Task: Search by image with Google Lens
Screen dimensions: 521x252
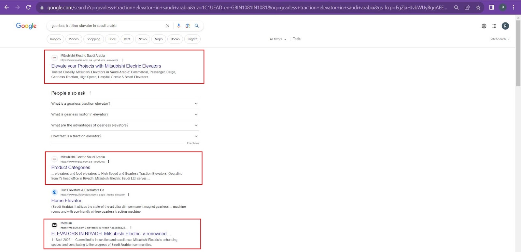Action: tap(188, 26)
